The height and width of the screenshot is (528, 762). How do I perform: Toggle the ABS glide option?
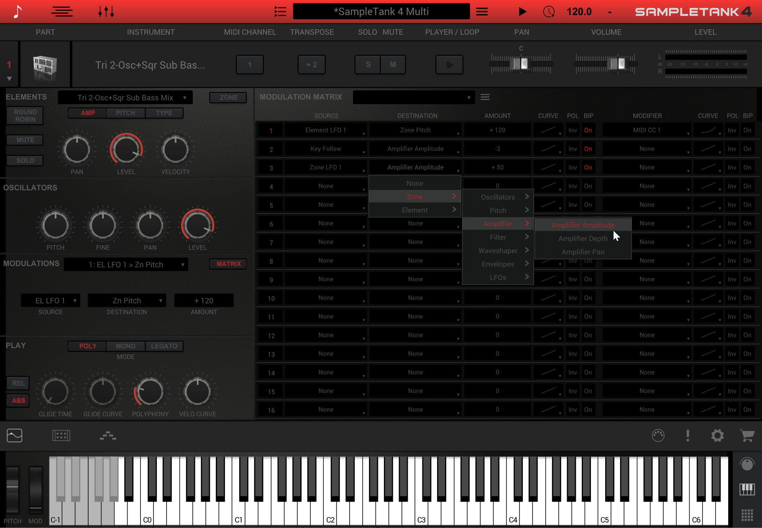pyautogui.click(x=18, y=401)
